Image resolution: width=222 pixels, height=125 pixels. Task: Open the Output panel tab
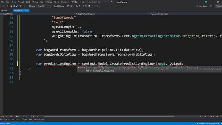click(x=24, y=119)
